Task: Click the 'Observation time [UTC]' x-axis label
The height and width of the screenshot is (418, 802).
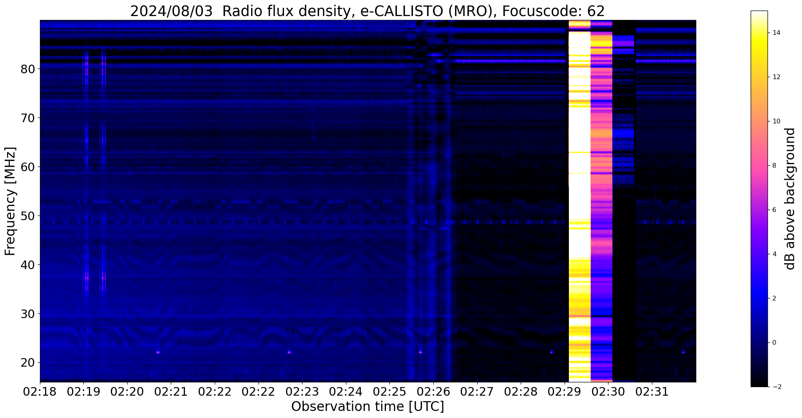Action: (368, 407)
